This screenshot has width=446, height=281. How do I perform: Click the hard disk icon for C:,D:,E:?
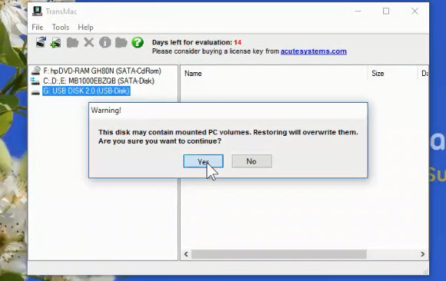coord(35,81)
